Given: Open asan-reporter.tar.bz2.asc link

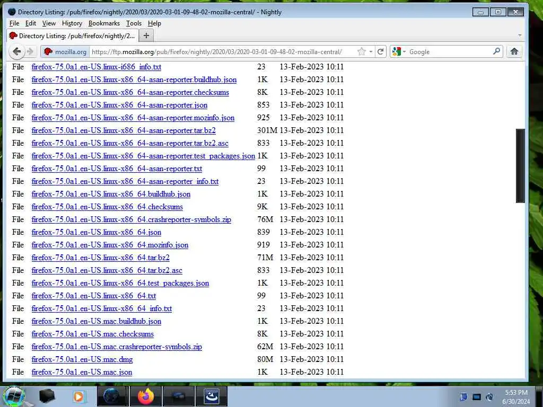Looking at the screenshot, I should click(130, 143).
